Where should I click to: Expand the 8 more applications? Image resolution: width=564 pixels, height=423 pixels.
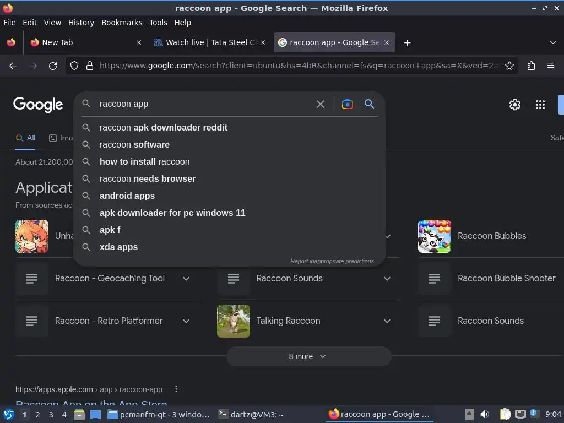click(308, 356)
